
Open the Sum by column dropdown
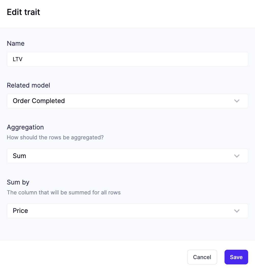point(127,211)
